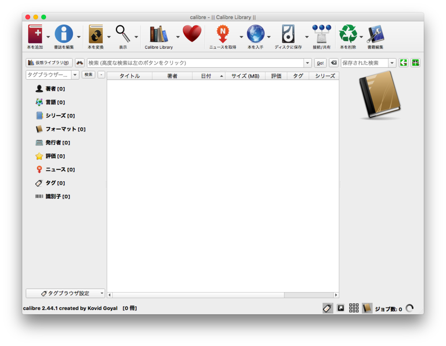Image resolution: width=446 pixels, height=346 pixels.
Task: Click the red heart donate icon
Action: [192, 33]
